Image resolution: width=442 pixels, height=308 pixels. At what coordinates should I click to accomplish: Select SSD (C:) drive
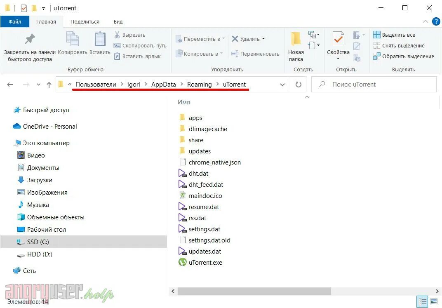click(x=83, y=242)
